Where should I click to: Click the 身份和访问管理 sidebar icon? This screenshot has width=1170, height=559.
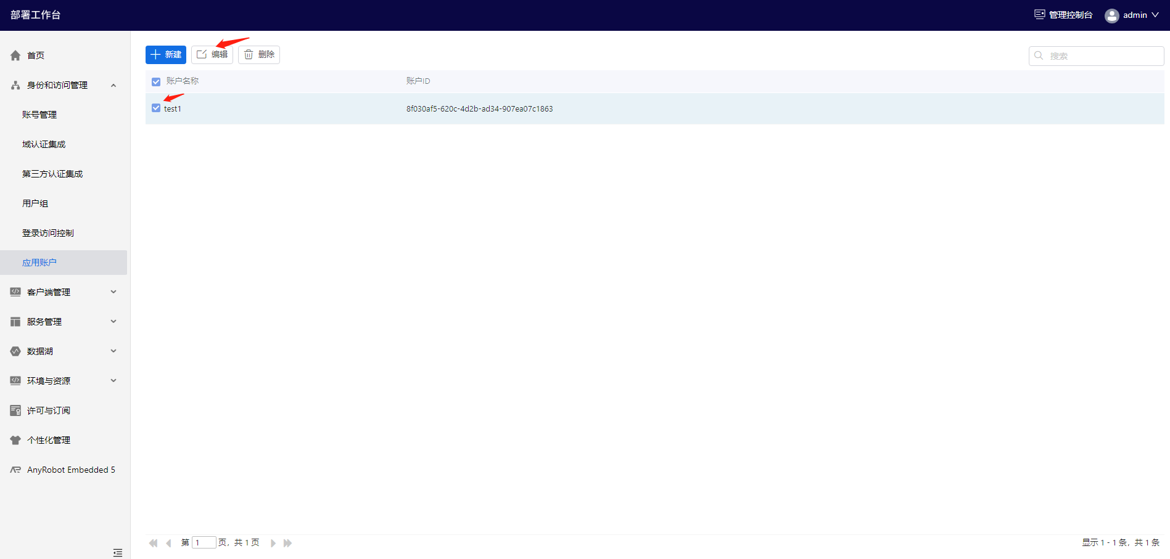tap(15, 85)
